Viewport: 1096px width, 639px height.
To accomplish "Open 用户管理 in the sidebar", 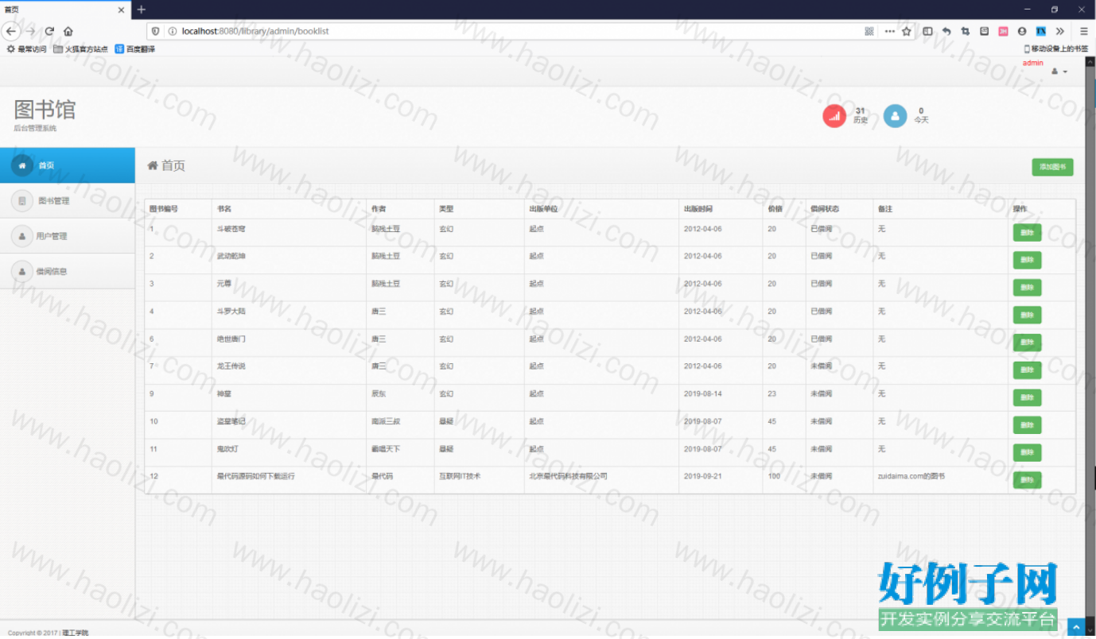I will click(x=68, y=236).
